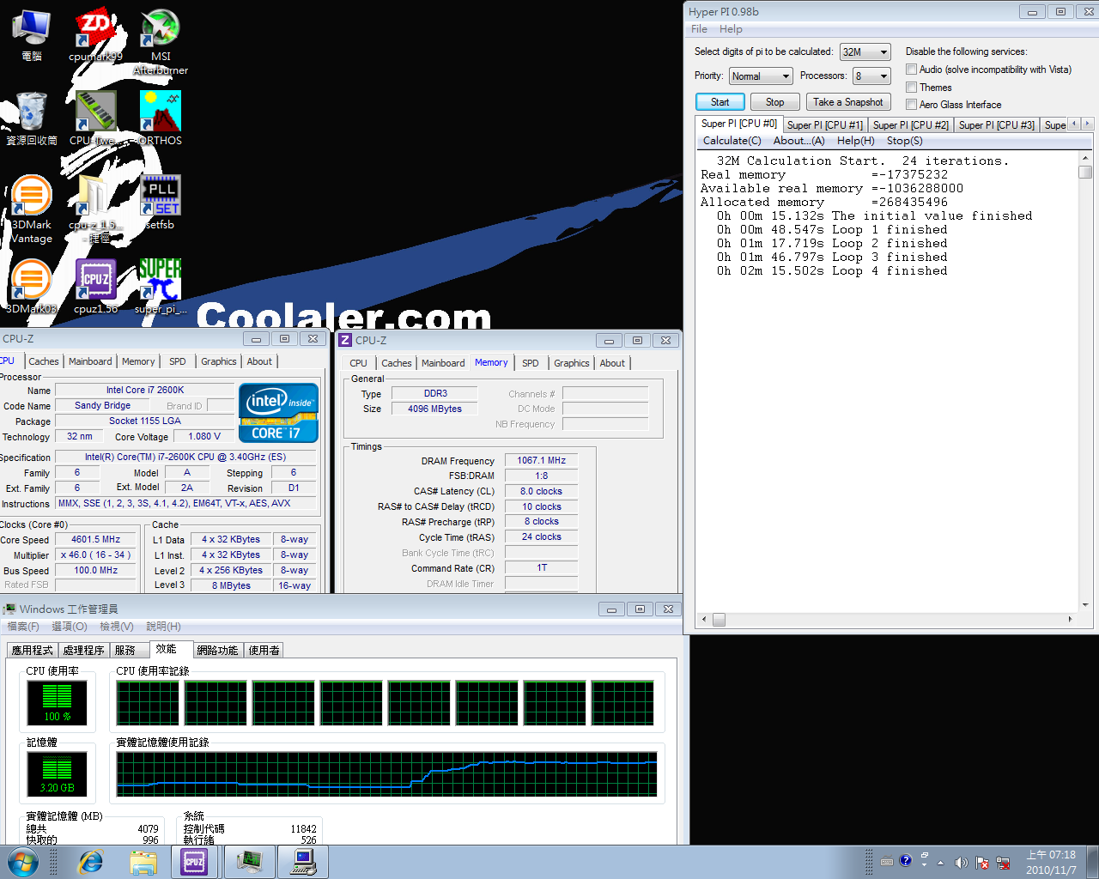Viewport: 1099px width, 879px height.
Task: Select Super PI [CPU #2] tab
Action: pos(910,125)
